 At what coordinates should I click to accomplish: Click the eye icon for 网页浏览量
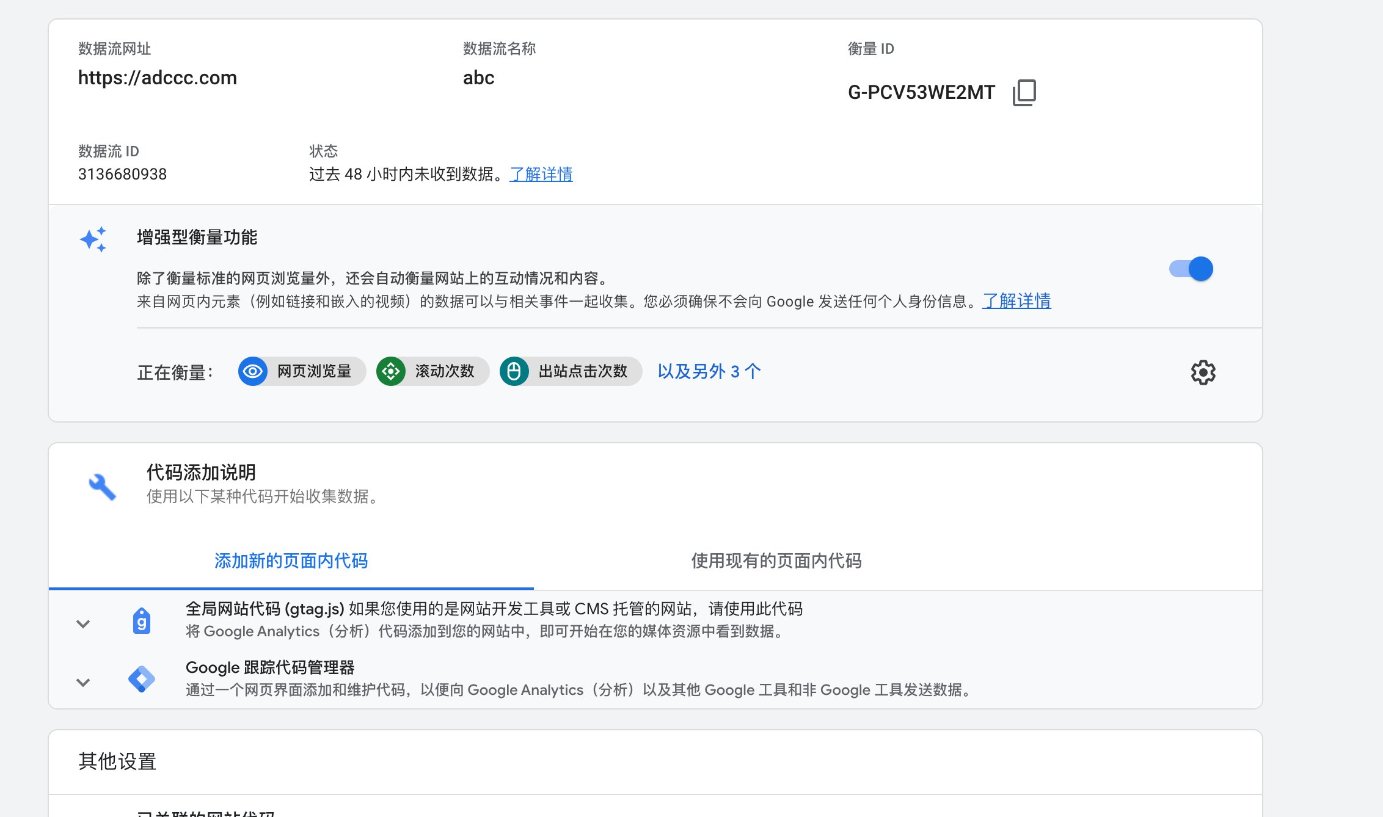253,371
